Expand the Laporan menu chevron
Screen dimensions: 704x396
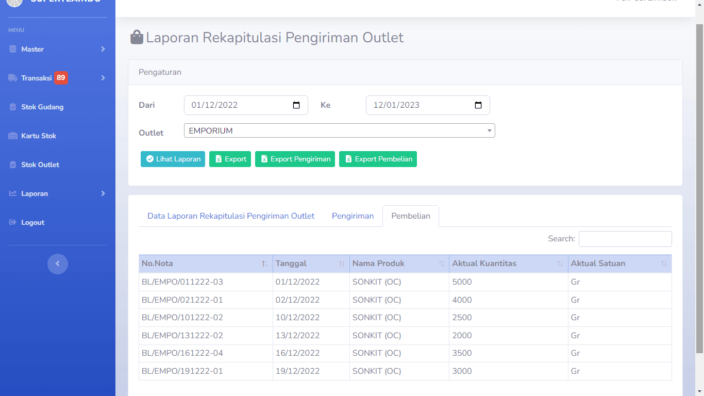[103, 193]
